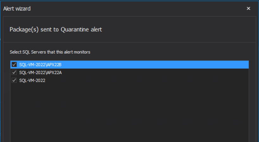Click blank space right of the SQL-VM-2022 entry
Screen dimensions: 259x142
[x=147, y=80]
